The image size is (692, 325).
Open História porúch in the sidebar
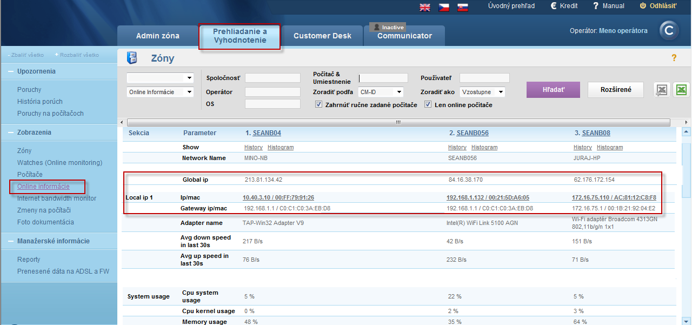click(x=40, y=102)
